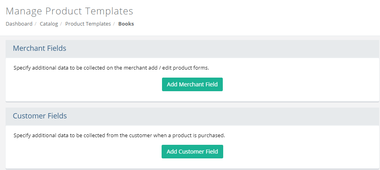Click the customer purchase data description text

click(x=119, y=135)
